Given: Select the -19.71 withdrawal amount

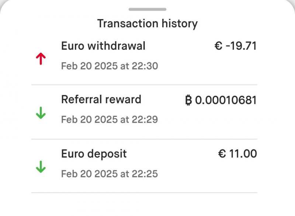Looking at the screenshot, I should [x=241, y=46].
